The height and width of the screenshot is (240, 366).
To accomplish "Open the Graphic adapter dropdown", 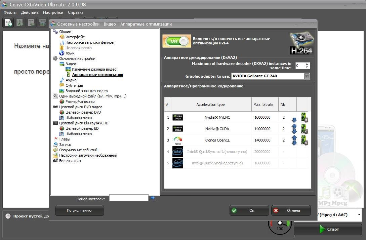I will coord(307,76).
